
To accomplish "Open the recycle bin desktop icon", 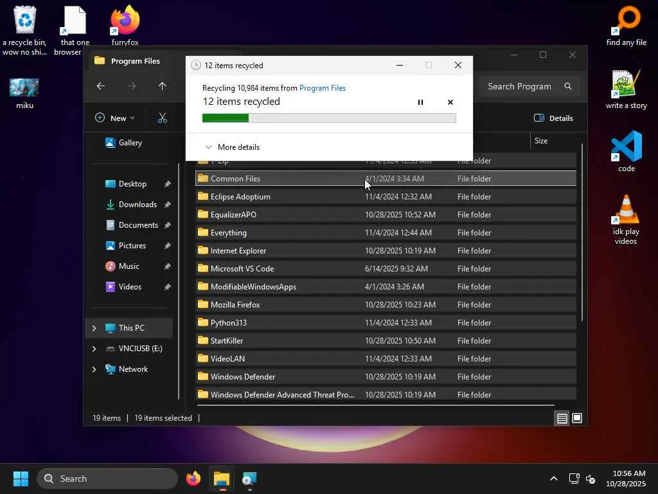I will [x=25, y=30].
